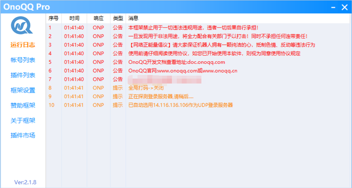Select log row 2 about 非法用途

coord(218,36)
